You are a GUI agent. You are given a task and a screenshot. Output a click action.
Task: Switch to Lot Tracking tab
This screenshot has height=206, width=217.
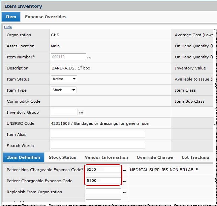(195, 157)
